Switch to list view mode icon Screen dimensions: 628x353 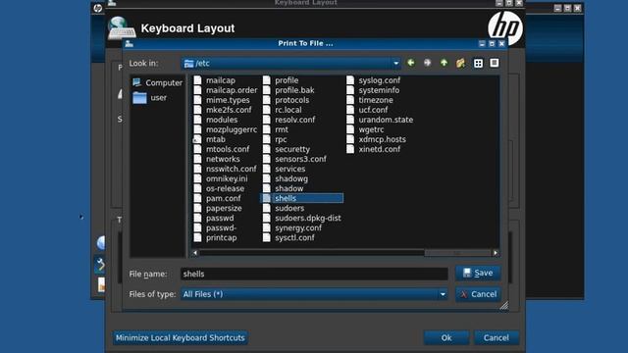[478, 63]
